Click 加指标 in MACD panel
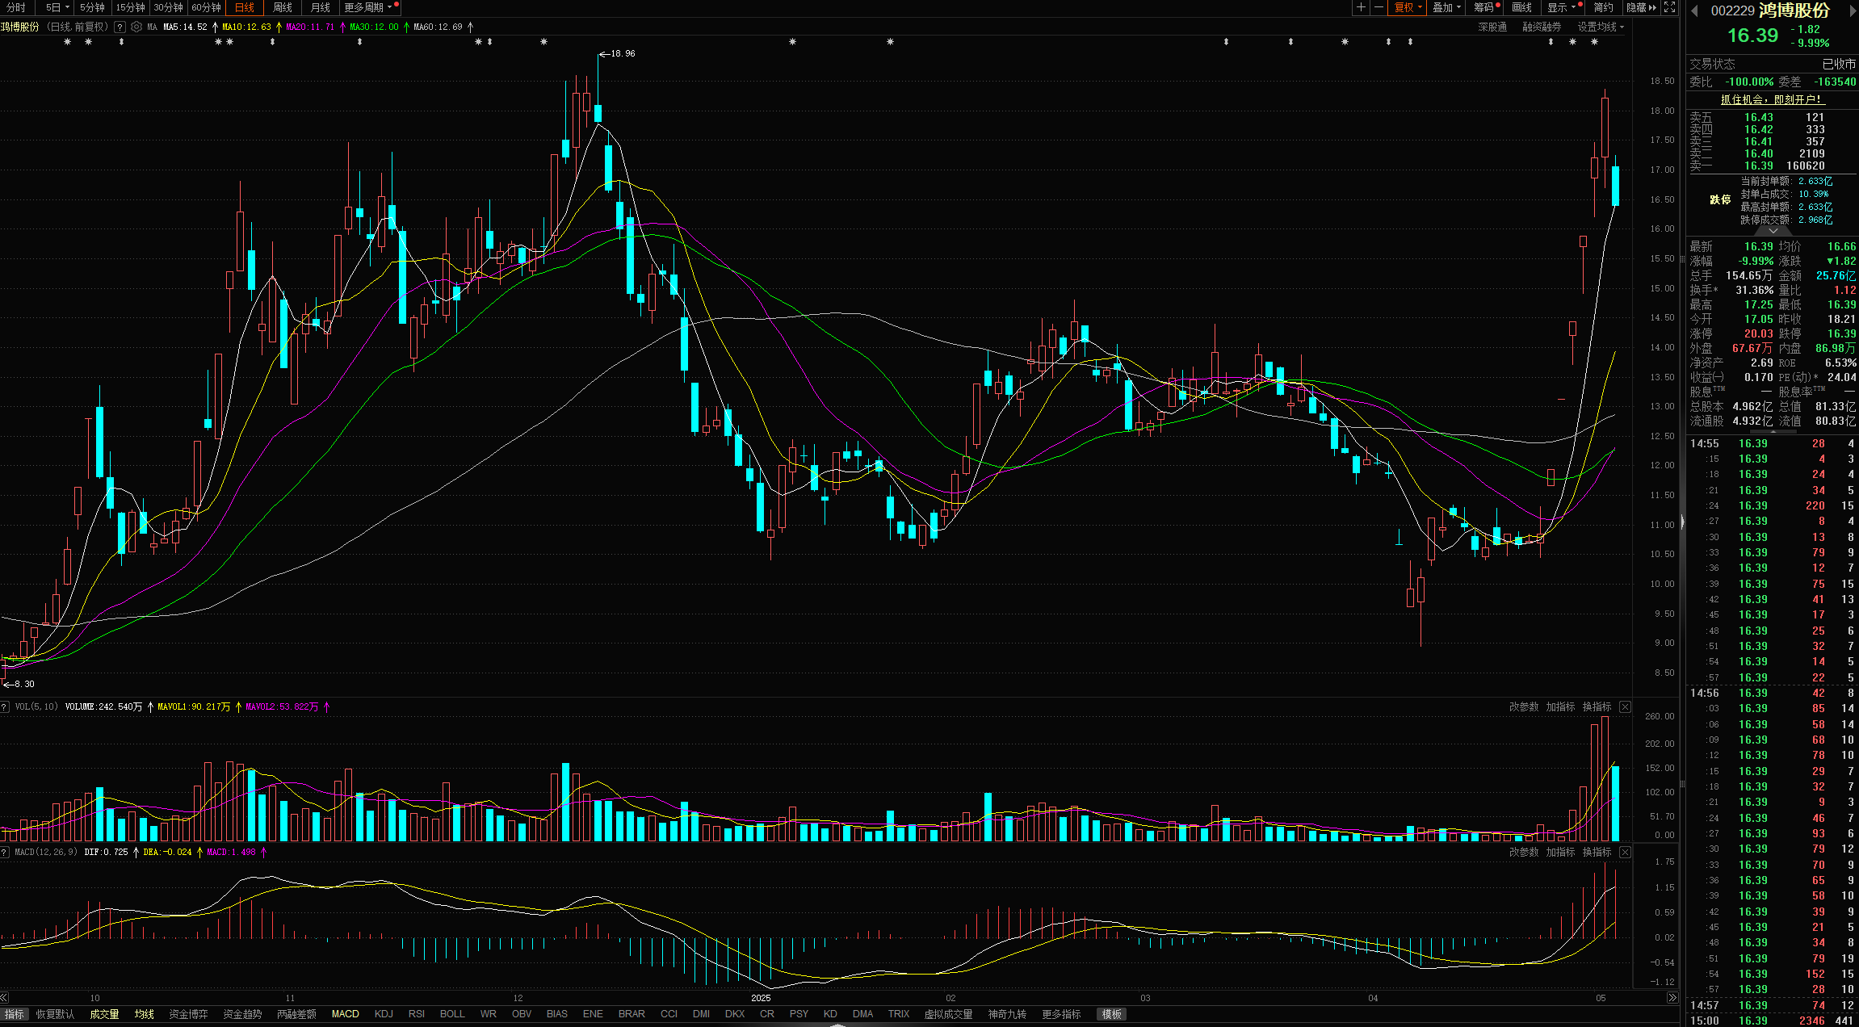The image size is (1859, 1027). pos(1560,852)
